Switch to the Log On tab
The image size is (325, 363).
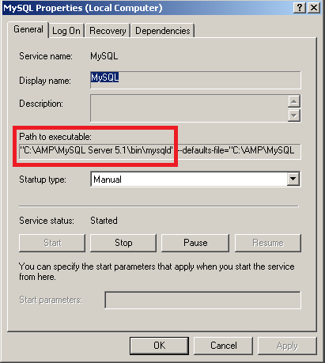click(66, 31)
